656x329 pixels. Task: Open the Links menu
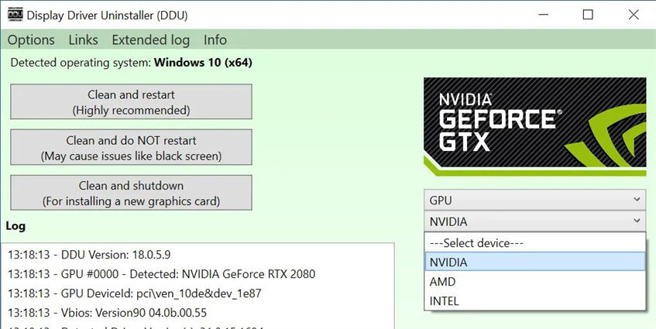[x=83, y=39]
